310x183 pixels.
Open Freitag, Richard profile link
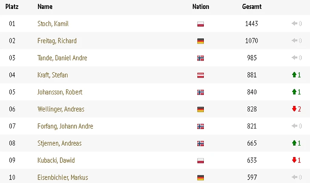point(57,41)
